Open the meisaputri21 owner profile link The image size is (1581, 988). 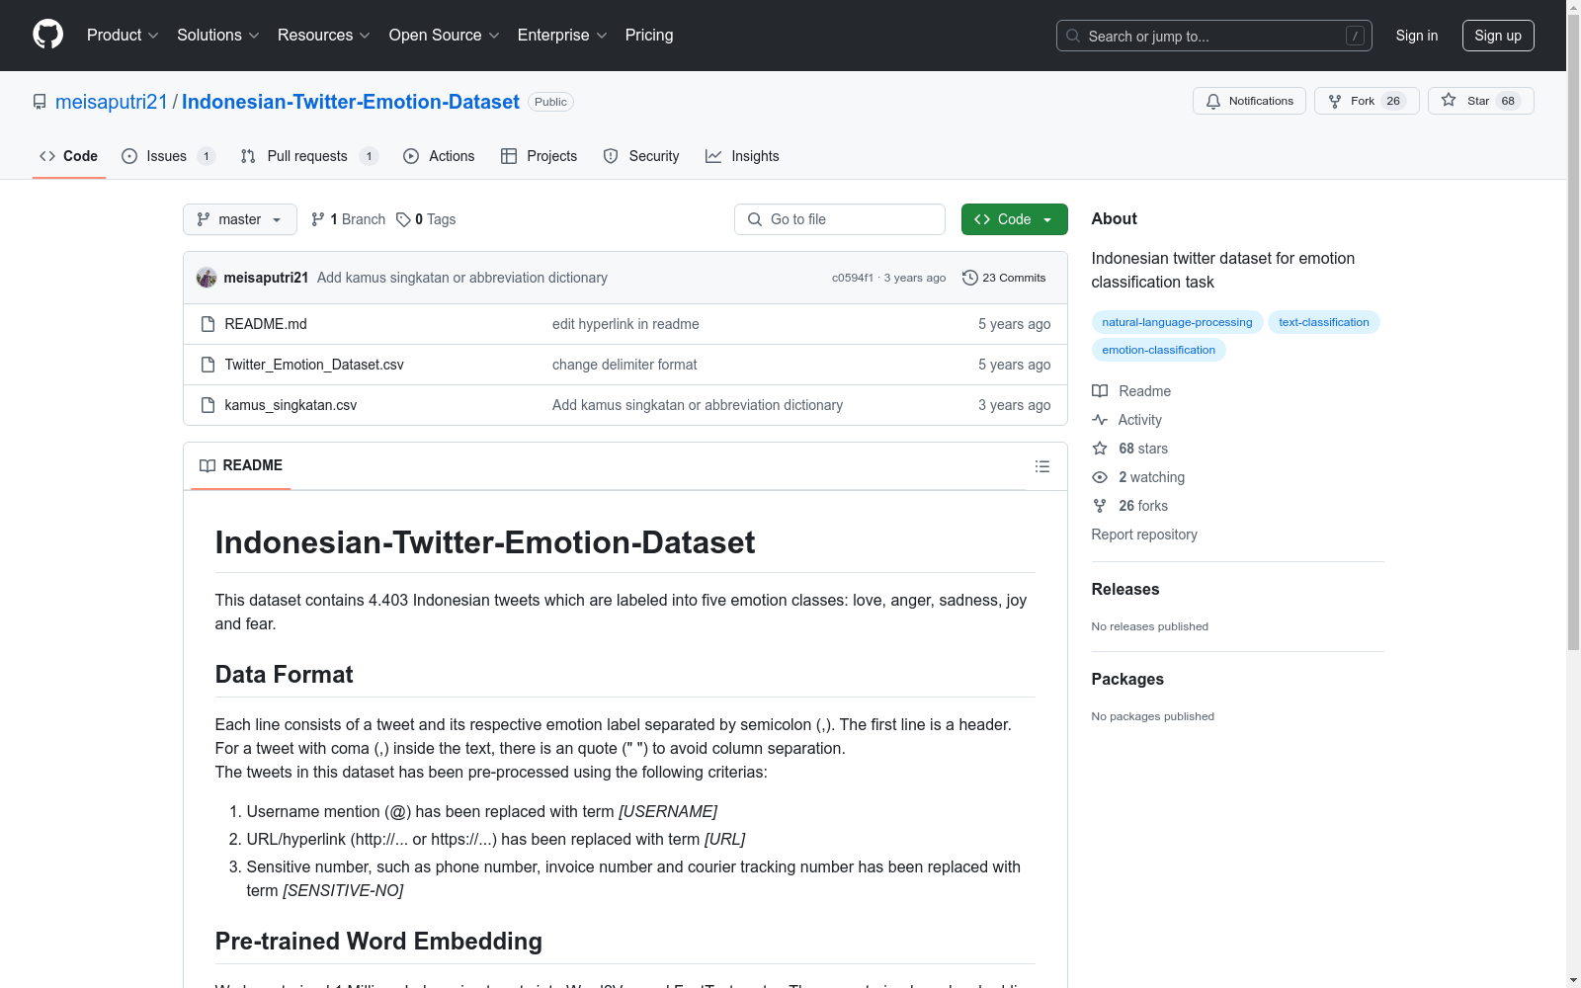pyautogui.click(x=112, y=102)
